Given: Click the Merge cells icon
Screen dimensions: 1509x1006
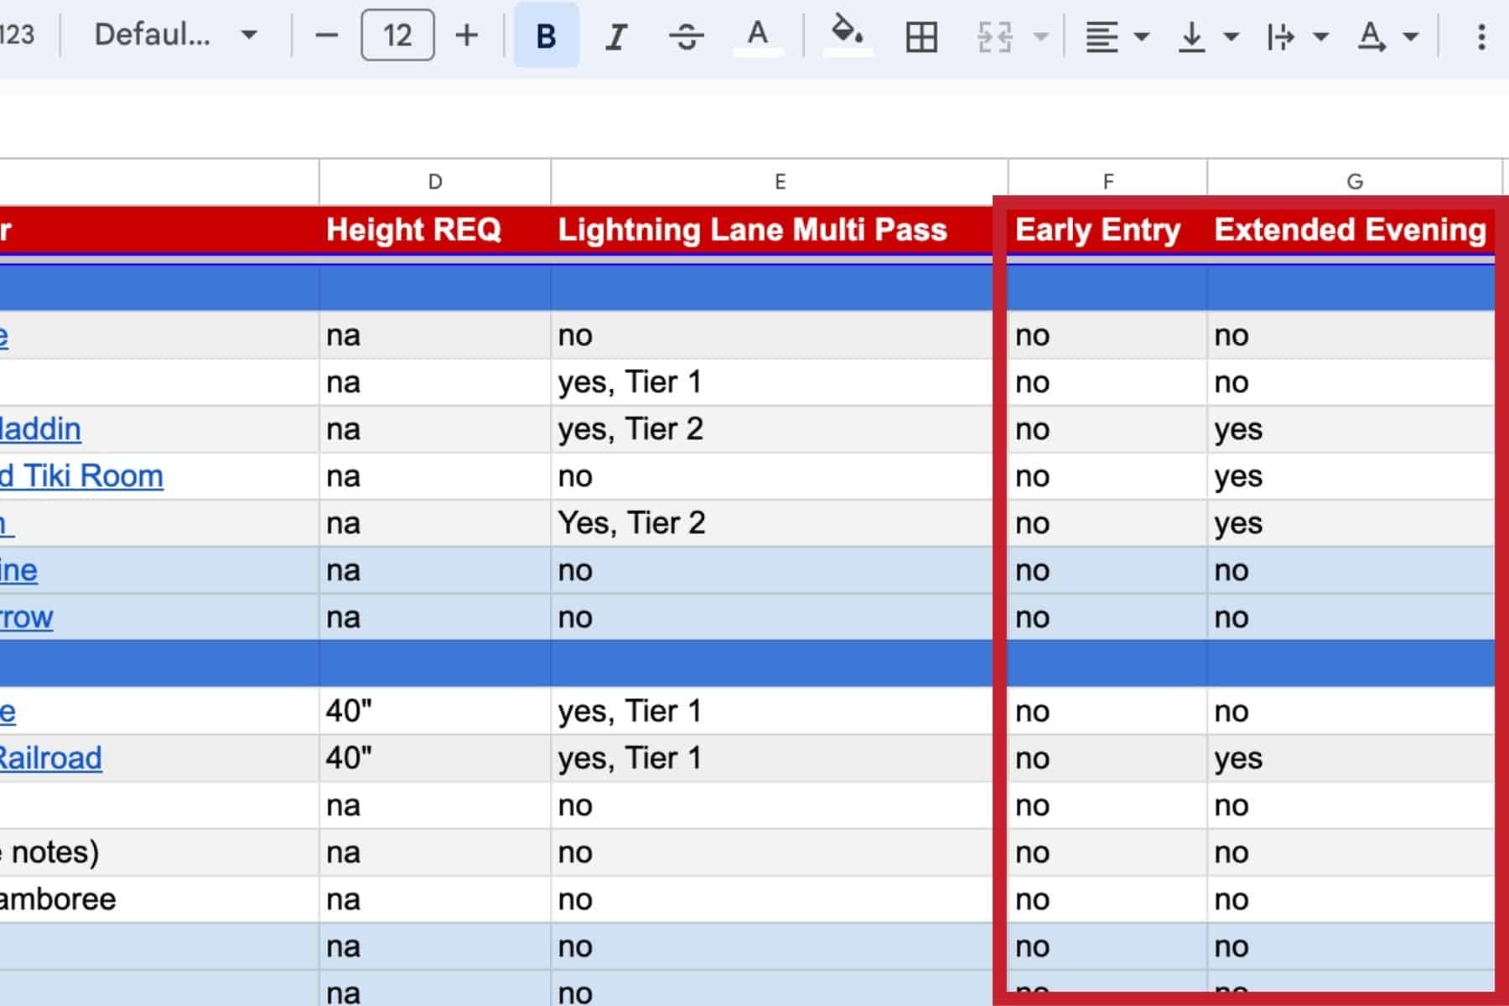Looking at the screenshot, I should click(995, 36).
